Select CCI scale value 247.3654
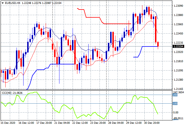185x126 pixels. point(179,92)
